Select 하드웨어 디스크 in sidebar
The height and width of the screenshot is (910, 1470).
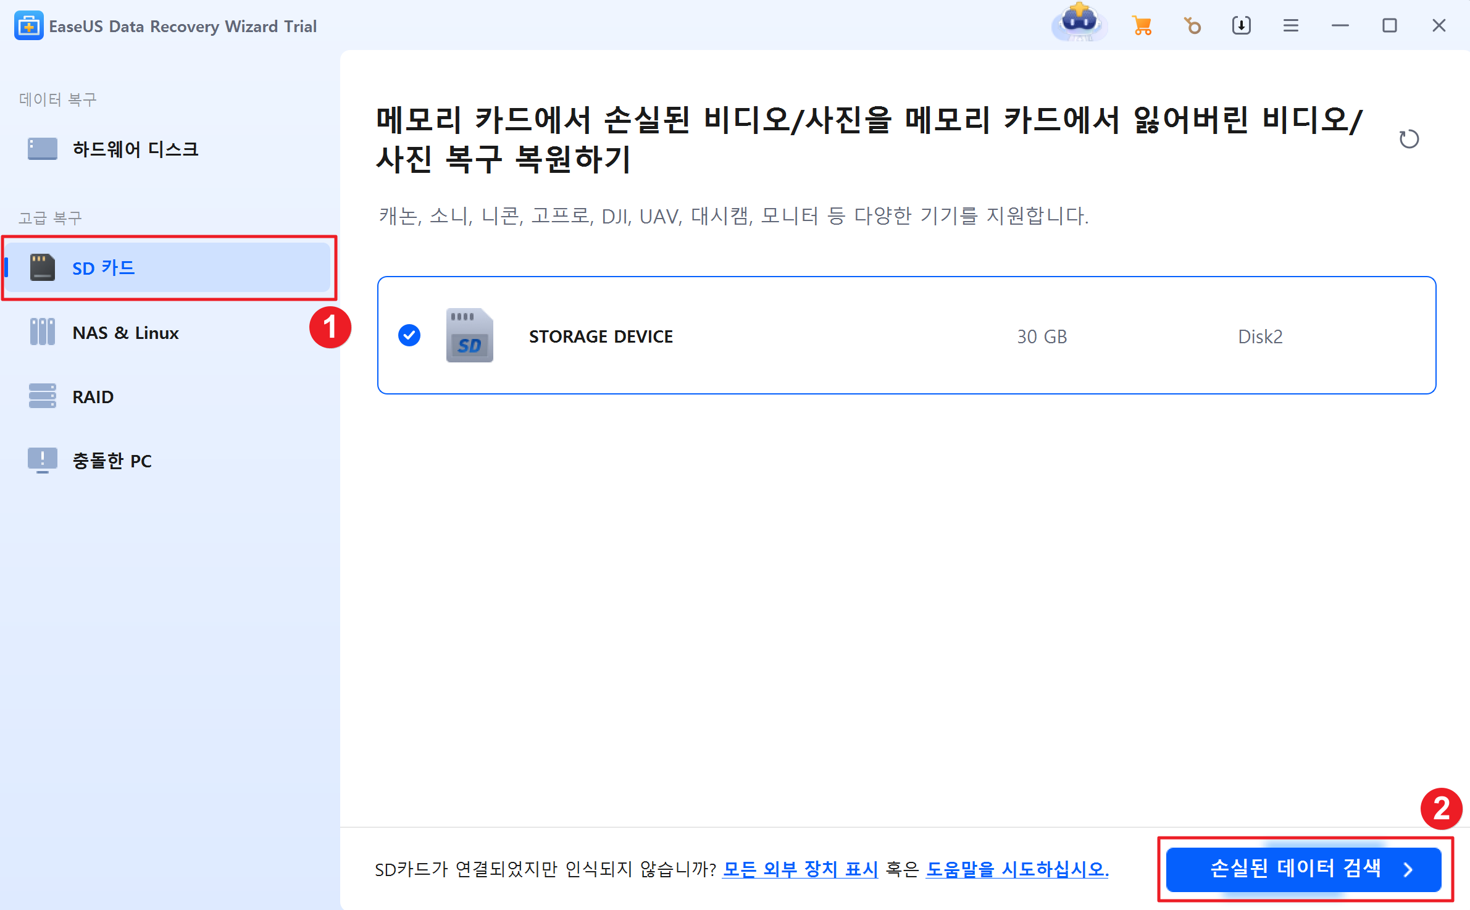pyautogui.click(x=135, y=149)
